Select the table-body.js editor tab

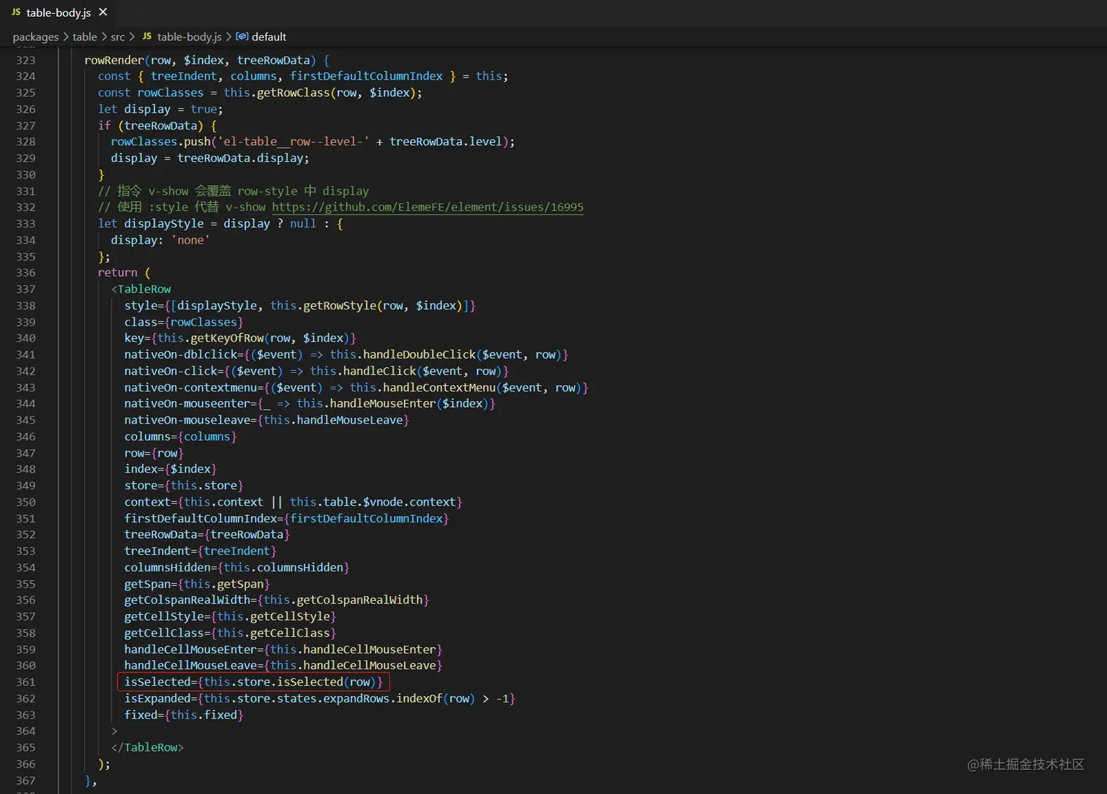[59, 12]
